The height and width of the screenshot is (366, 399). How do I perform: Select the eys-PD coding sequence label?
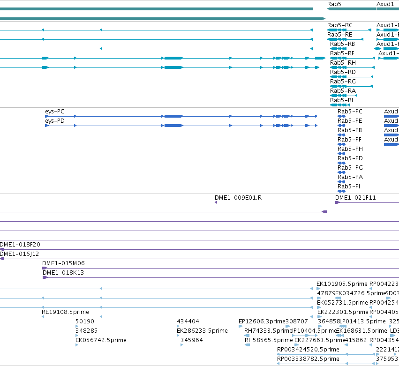pos(55,121)
